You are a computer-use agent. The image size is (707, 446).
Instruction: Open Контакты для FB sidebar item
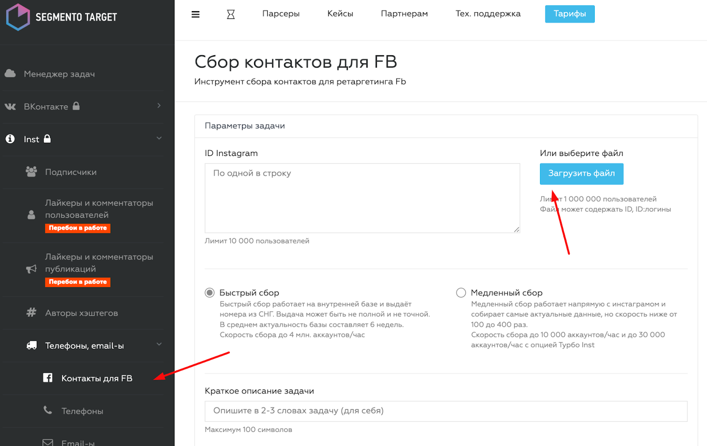point(97,378)
